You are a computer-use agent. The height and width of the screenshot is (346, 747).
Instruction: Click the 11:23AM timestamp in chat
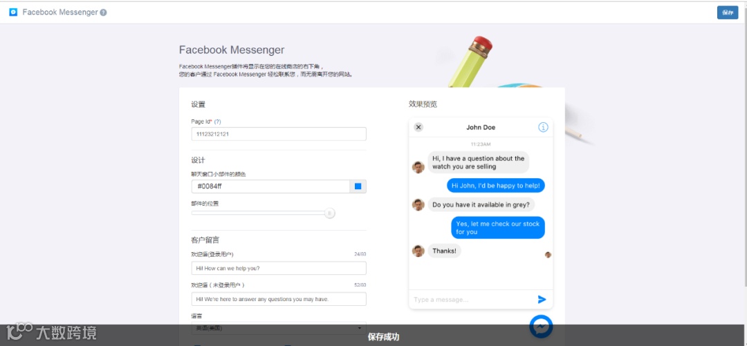coord(481,144)
